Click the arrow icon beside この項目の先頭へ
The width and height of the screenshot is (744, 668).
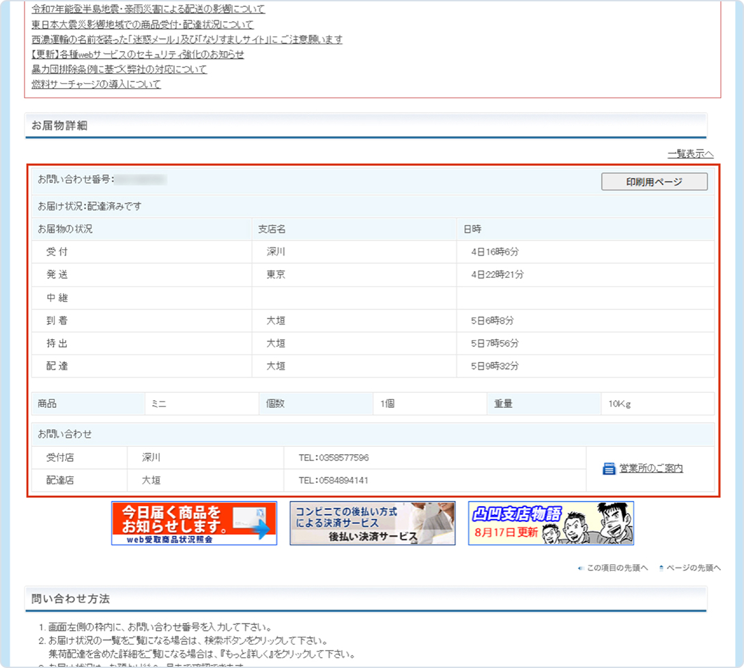pyautogui.click(x=581, y=568)
